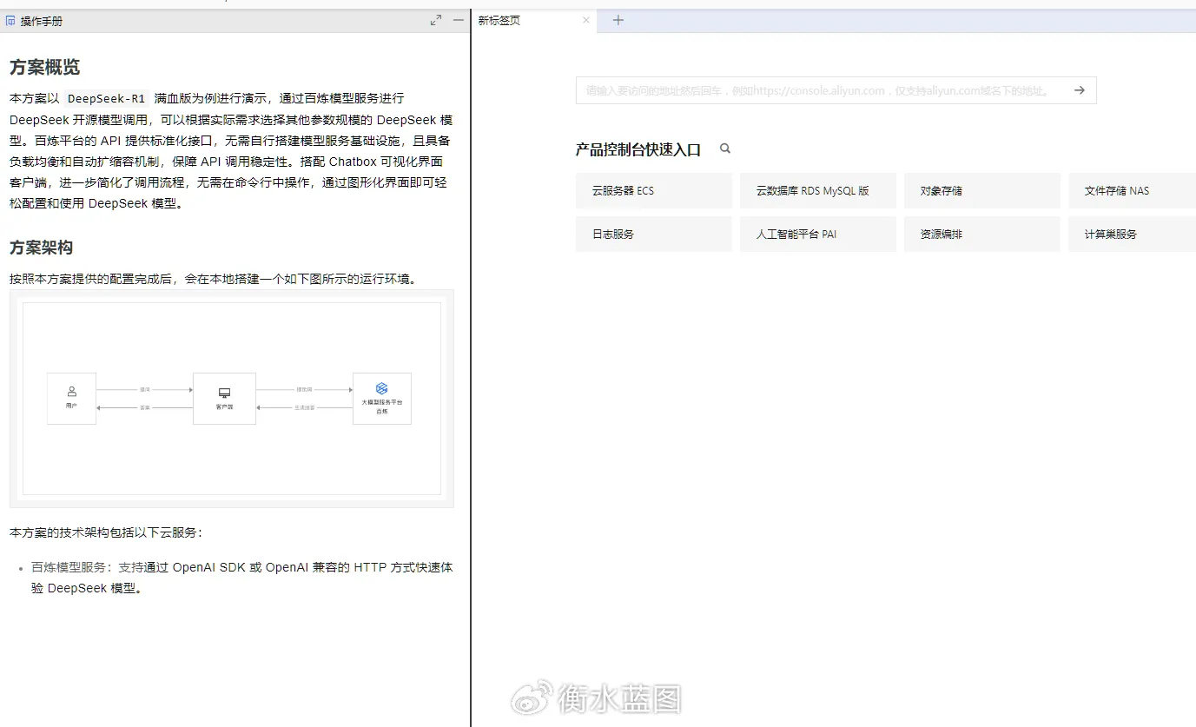The width and height of the screenshot is (1196, 727).
Task: Select the 新标签页 tab
Action: (533, 21)
